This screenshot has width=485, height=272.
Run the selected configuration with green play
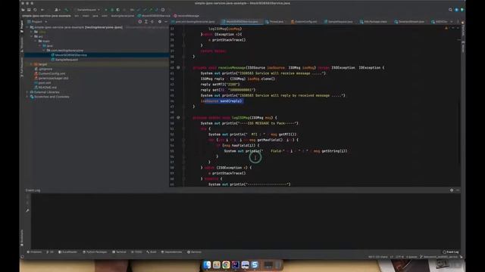(106, 10)
